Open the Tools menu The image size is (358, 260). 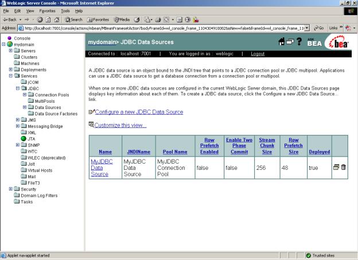(x=65, y=11)
